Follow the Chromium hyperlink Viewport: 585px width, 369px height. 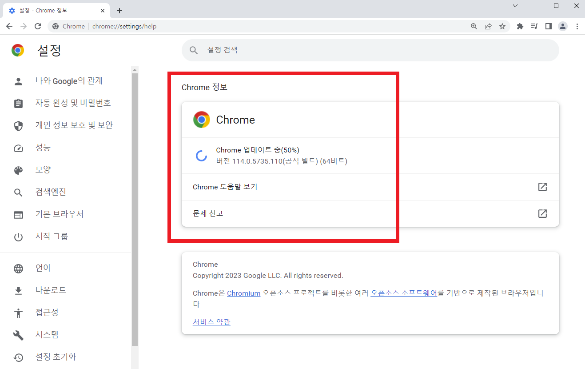coord(243,293)
